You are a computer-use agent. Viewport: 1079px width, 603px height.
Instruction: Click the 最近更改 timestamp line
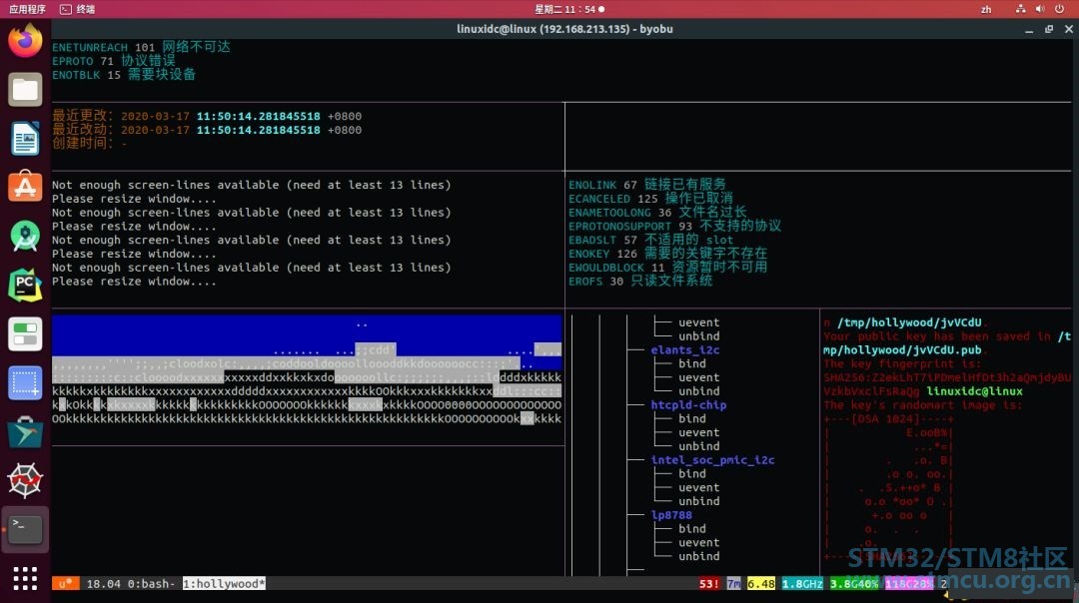click(207, 116)
